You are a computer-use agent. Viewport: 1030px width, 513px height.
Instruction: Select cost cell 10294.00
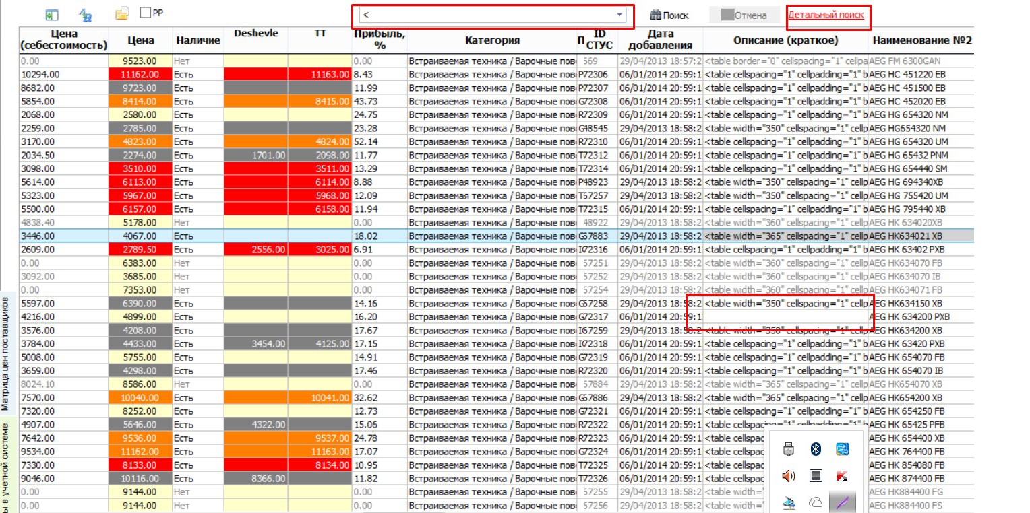[x=63, y=75]
